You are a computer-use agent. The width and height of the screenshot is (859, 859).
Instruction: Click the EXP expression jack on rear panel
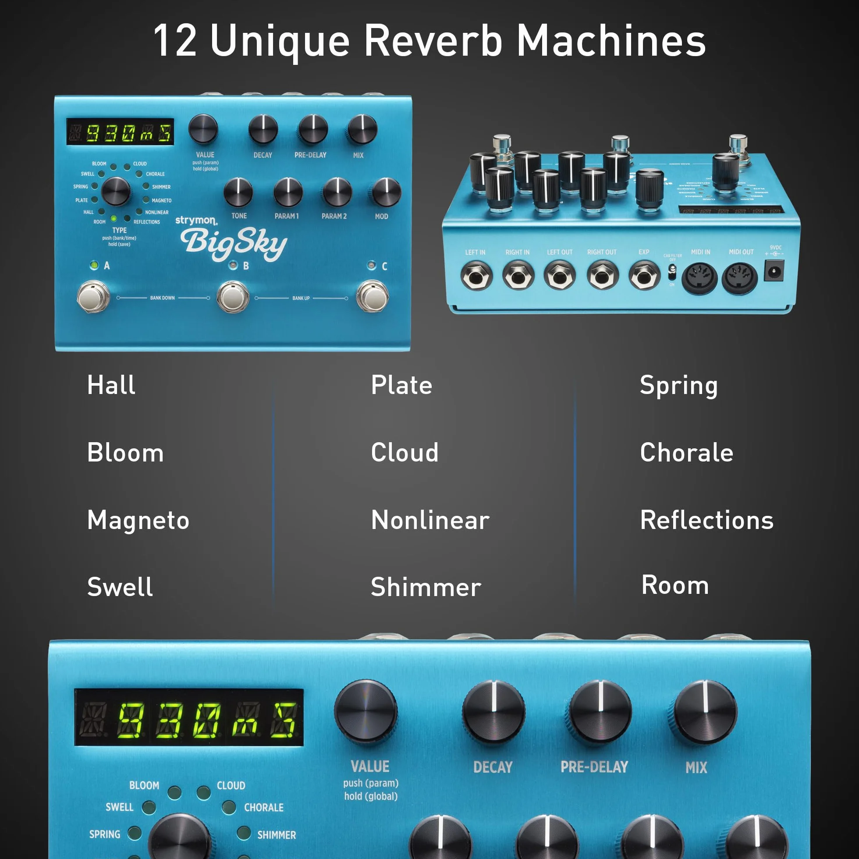point(644,276)
